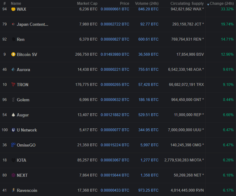Open the Golem coin name link
Image resolution: width=236 pixels, height=196 pixels.
coord(23,100)
